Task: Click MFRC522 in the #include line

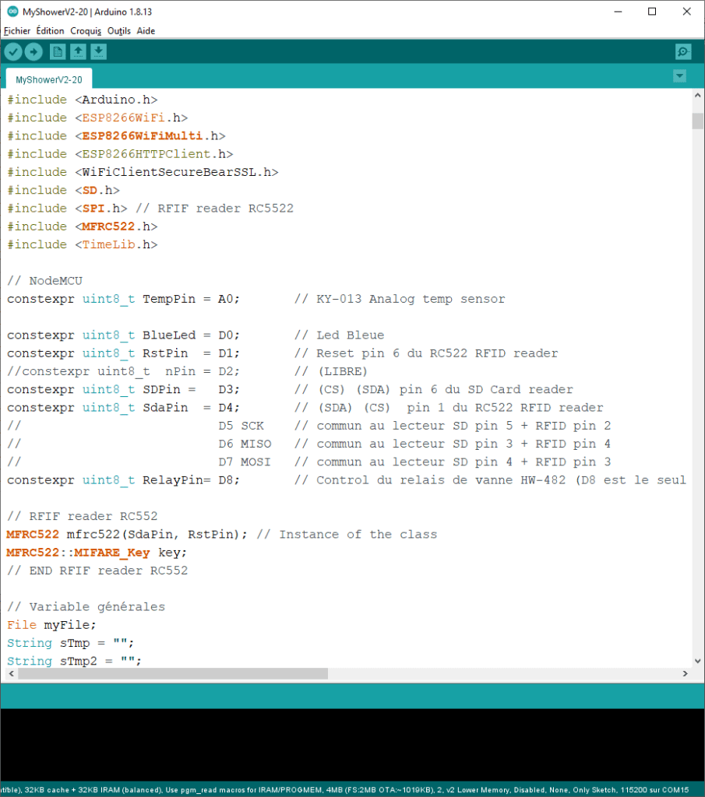Action: click(x=108, y=226)
